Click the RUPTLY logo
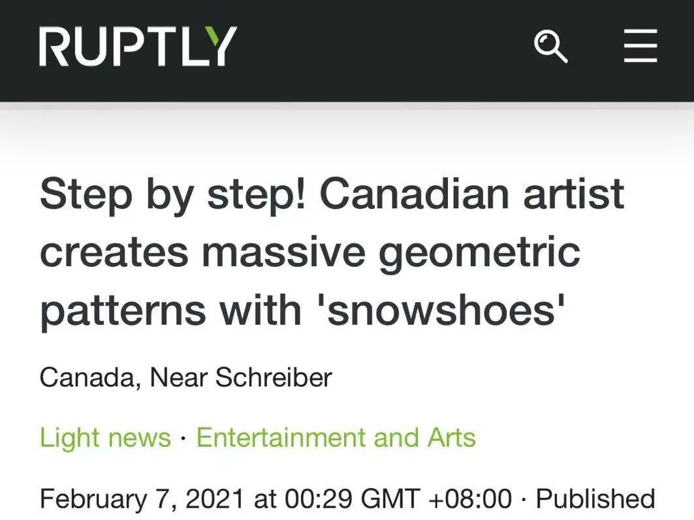Image resolution: width=694 pixels, height=520 pixels. coord(137,46)
